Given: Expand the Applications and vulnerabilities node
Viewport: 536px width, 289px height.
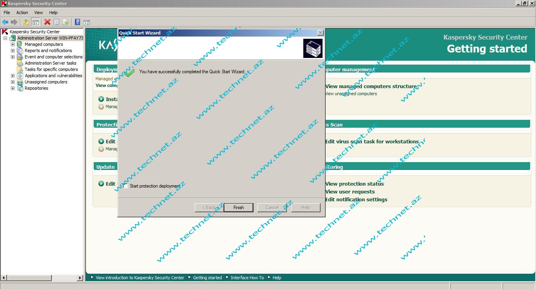Looking at the screenshot, I should (13, 76).
